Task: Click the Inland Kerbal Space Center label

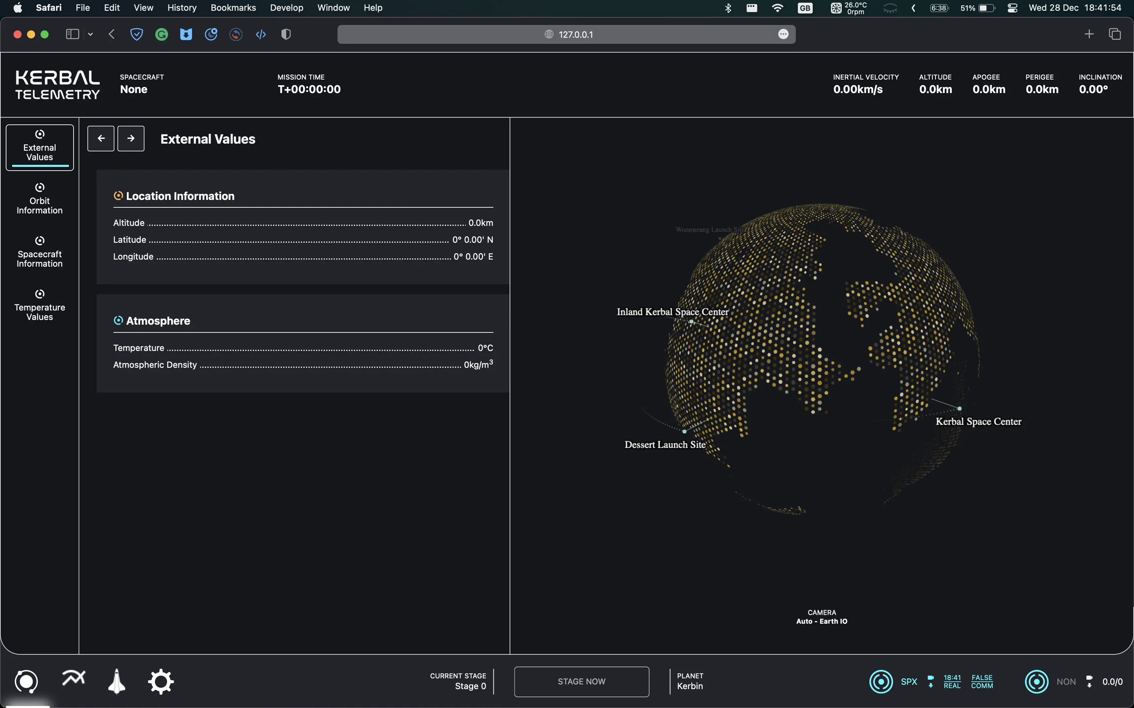Action: pos(672,312)
